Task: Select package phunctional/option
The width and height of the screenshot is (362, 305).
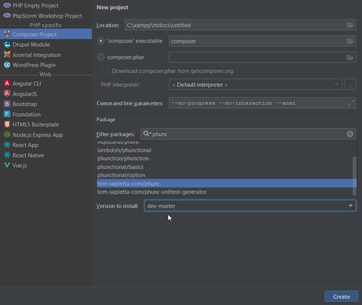Action: [x=225, y=175]
